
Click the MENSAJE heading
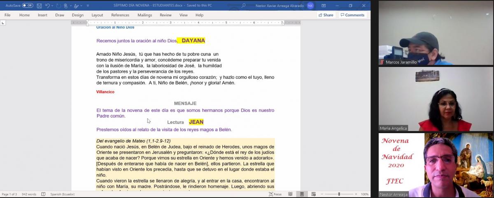point(185,104)
